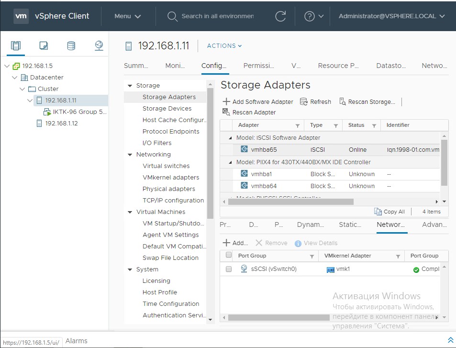Click the sSCSI port group icon

244,269
